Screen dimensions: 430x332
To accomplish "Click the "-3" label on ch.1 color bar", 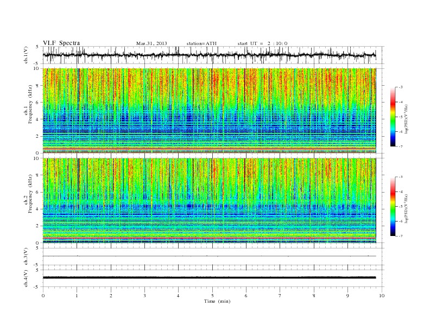I will point(400,87).
